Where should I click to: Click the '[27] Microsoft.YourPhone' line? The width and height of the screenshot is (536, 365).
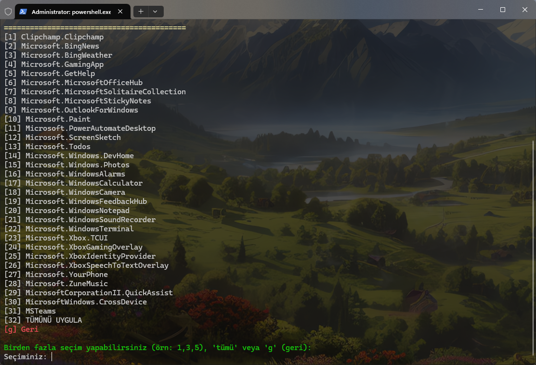pyautogui.click(x=56, y=275)
